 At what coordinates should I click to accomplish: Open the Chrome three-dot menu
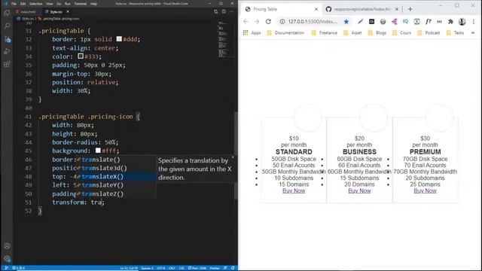click(x=474, y=22)
